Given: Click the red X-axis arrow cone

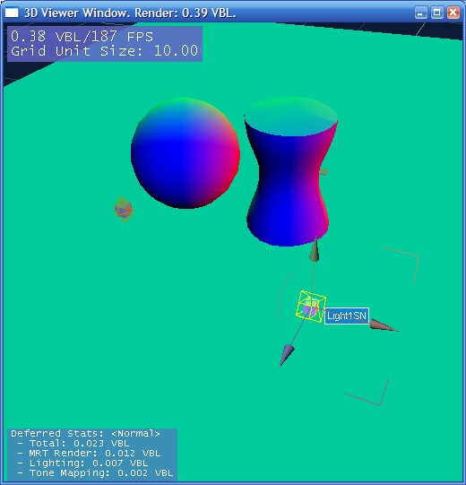Looking at the screenshot, I should tap(383, 325).
